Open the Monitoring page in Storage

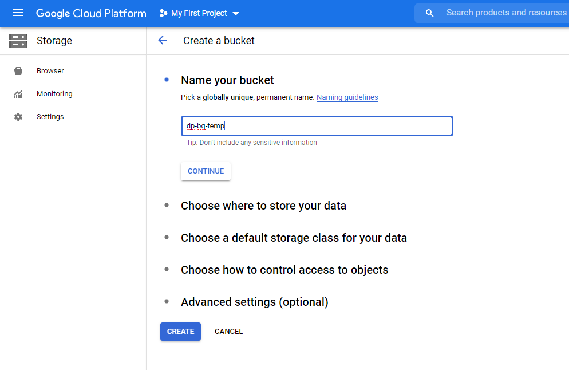click(x=54, y=94)
